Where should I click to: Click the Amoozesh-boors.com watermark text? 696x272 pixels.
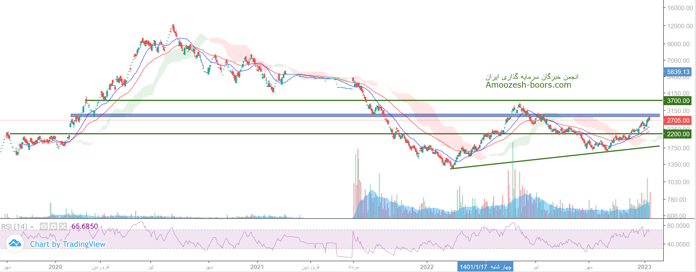(528, 85)
